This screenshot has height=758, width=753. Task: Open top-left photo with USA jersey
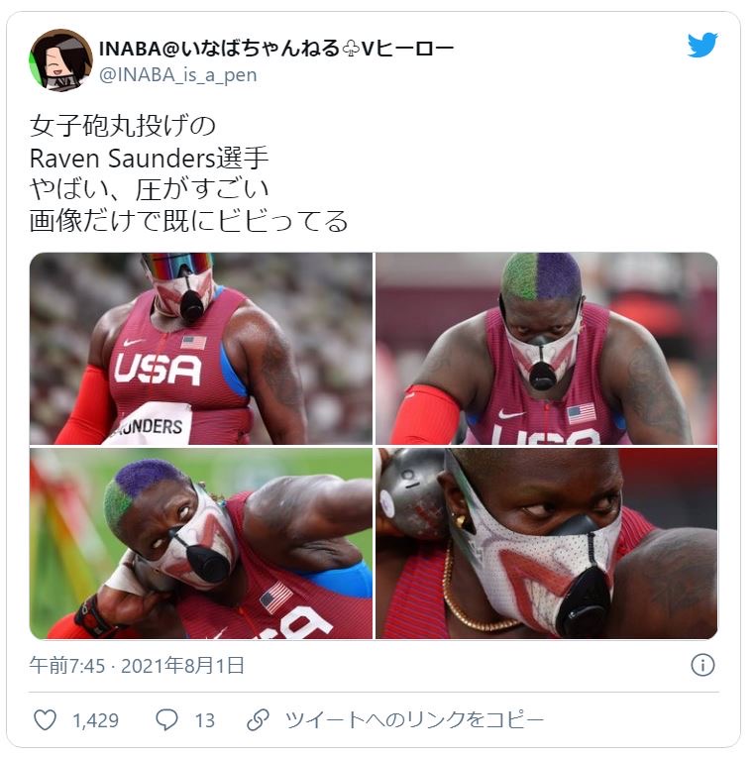[x=201, y=348]
